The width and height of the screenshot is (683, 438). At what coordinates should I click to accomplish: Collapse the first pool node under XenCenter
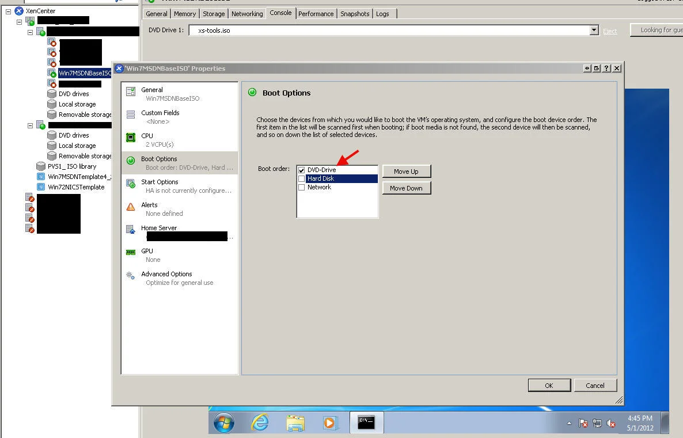point(19,22)
